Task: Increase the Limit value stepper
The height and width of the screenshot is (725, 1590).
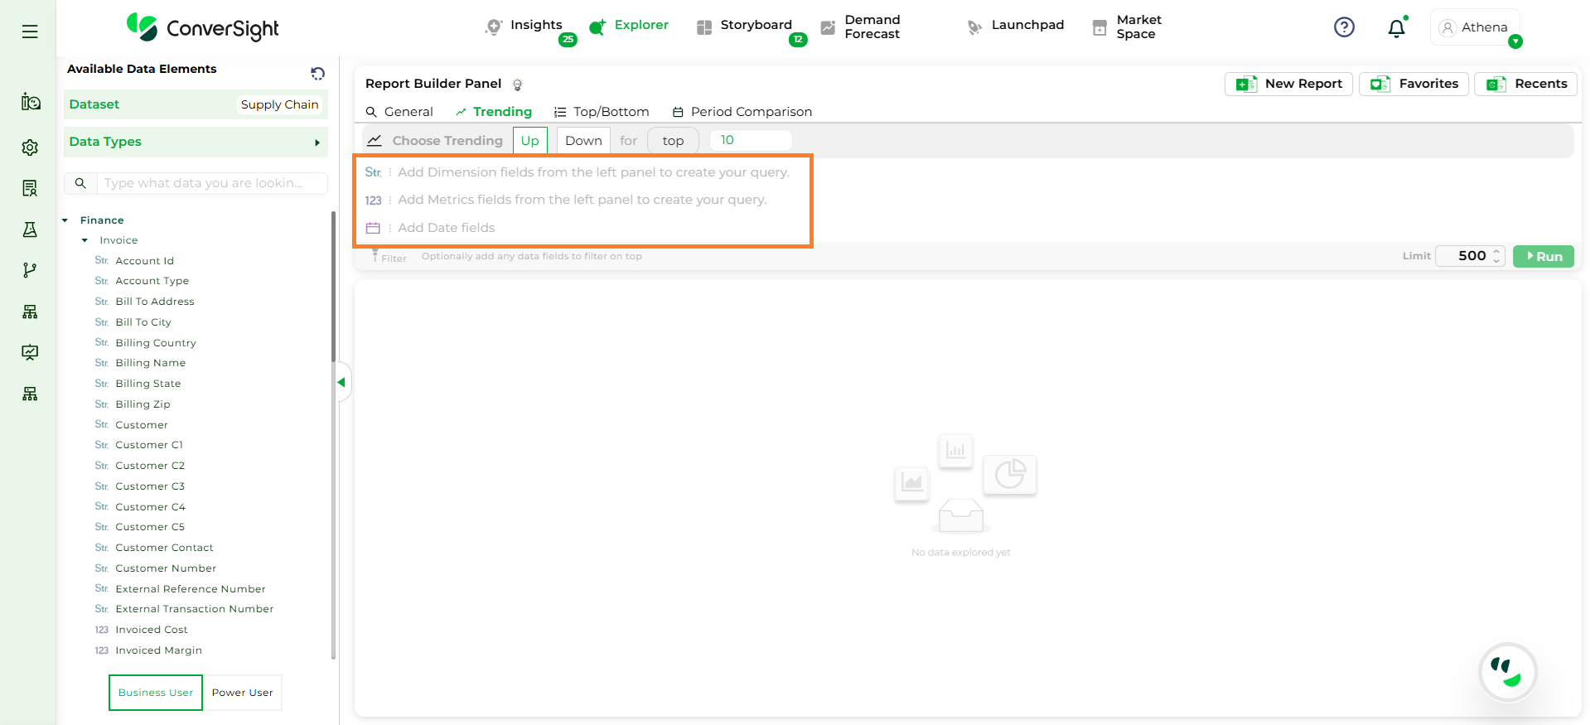Action: [1496, 251]
